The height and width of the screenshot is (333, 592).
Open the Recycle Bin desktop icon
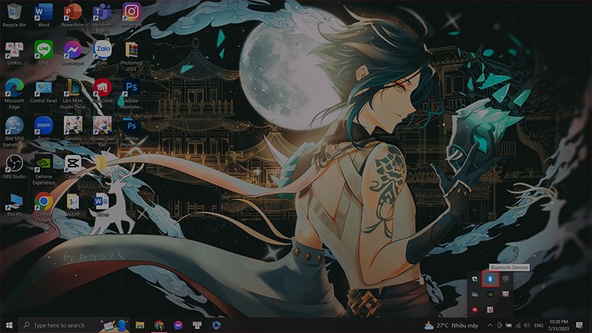(x=14, y=16)
